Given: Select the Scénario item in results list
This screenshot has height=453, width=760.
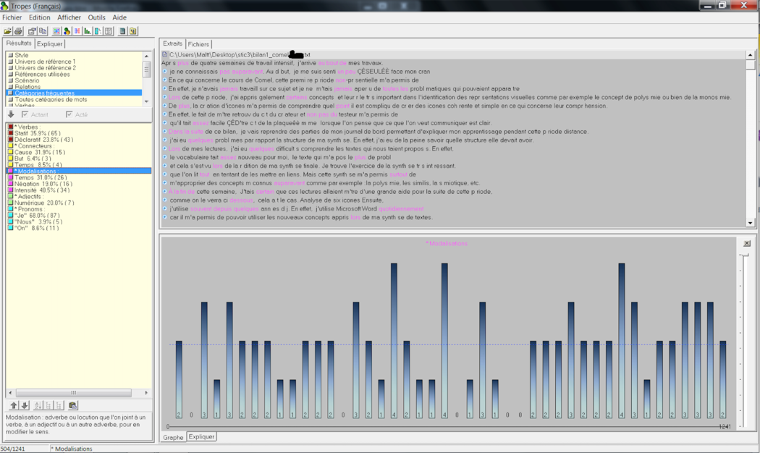Looking at the screenshot, I should click(28, 80).
